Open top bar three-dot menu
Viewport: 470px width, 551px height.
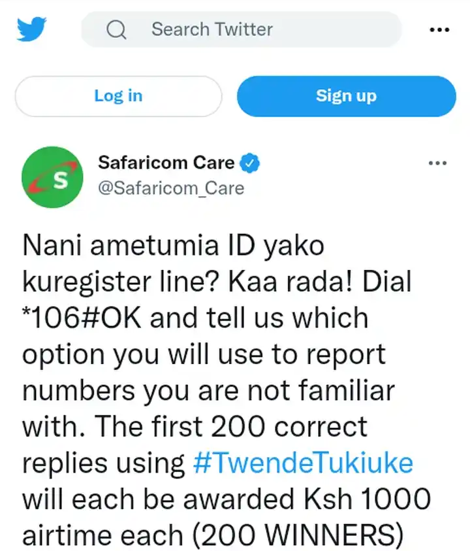tap(439, 30)
